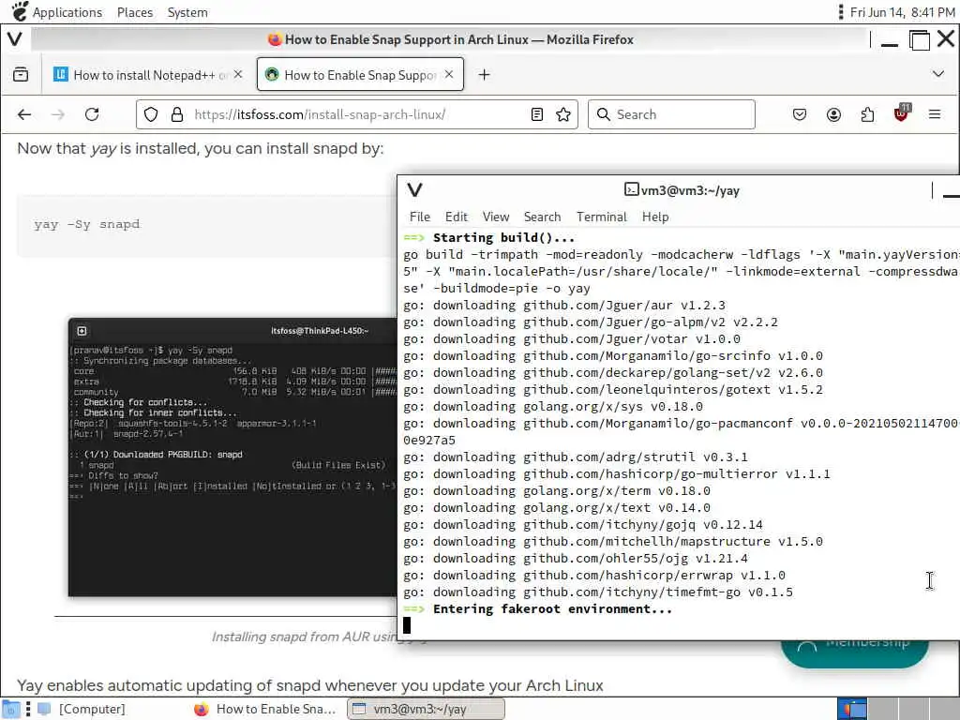Toggle reader view icon in address bar
960x720 pixels.
[537, 114]
